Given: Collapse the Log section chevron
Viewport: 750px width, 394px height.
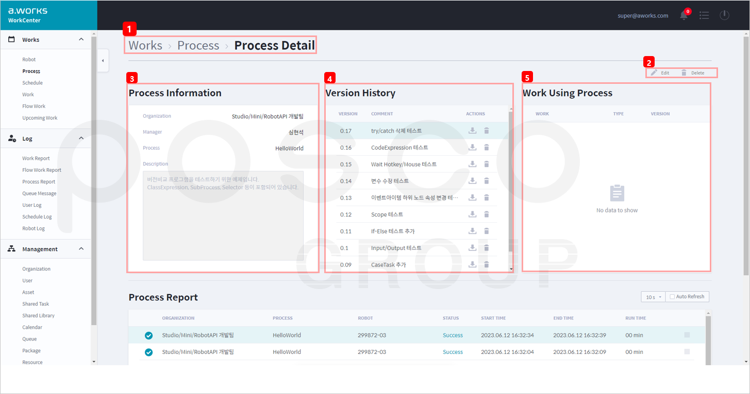Looking at the screenshot, I should [81, 138].
